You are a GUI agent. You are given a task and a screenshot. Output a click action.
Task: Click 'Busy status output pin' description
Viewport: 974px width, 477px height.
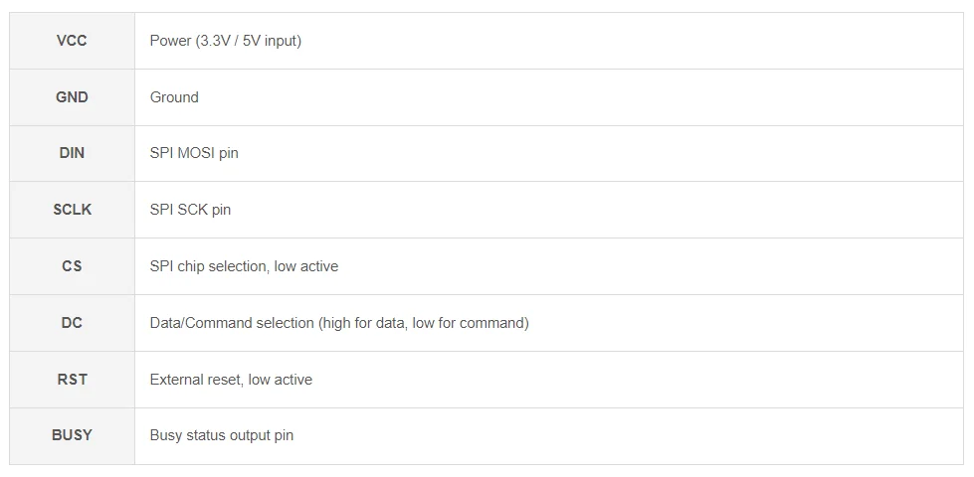point(221,435)
